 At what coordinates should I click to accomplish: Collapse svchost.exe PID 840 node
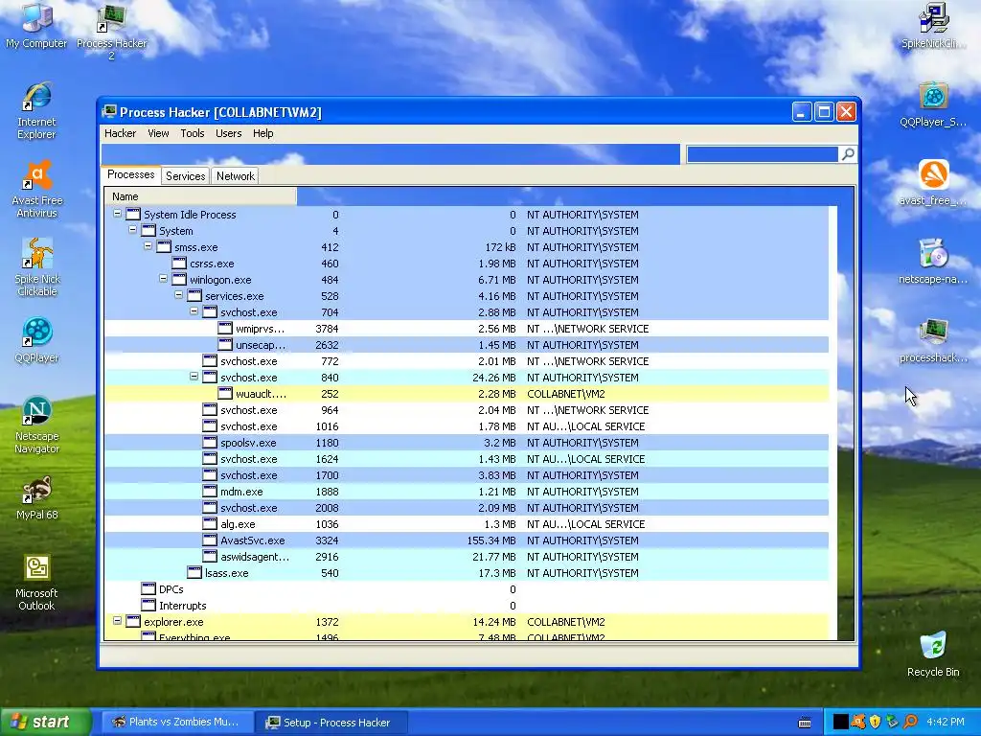tap(194, 376)
